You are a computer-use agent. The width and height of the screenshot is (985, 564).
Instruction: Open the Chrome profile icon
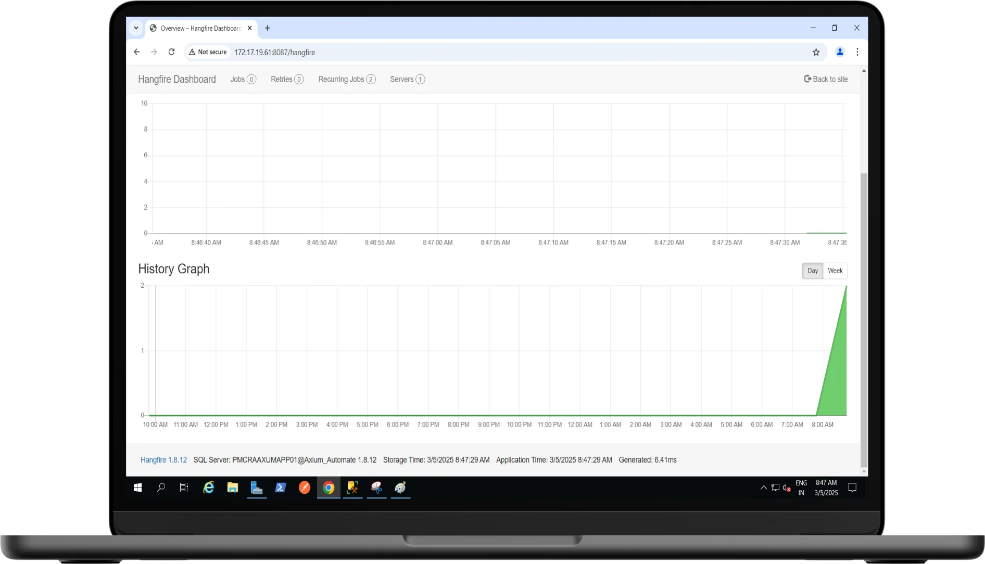(x=840, y=52)
